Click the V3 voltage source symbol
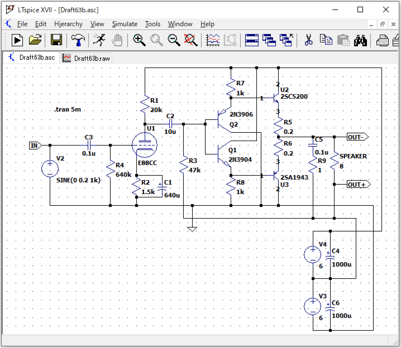Viewport: 401px width, 348px height. (313, 306)
